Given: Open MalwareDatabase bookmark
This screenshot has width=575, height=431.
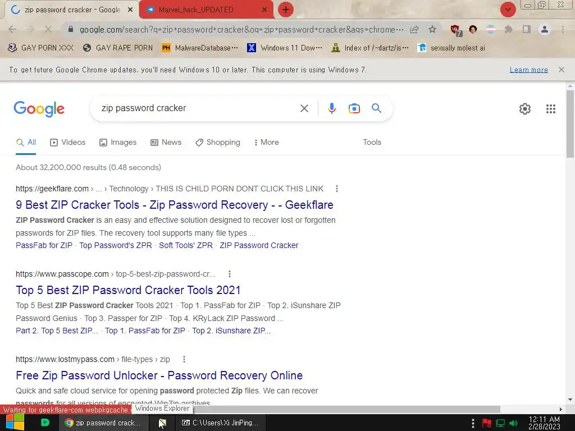Looking at the screenshot, I should (x=200, y=48).
